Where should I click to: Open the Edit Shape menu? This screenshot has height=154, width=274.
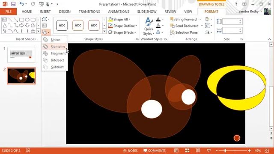[46, 19]
